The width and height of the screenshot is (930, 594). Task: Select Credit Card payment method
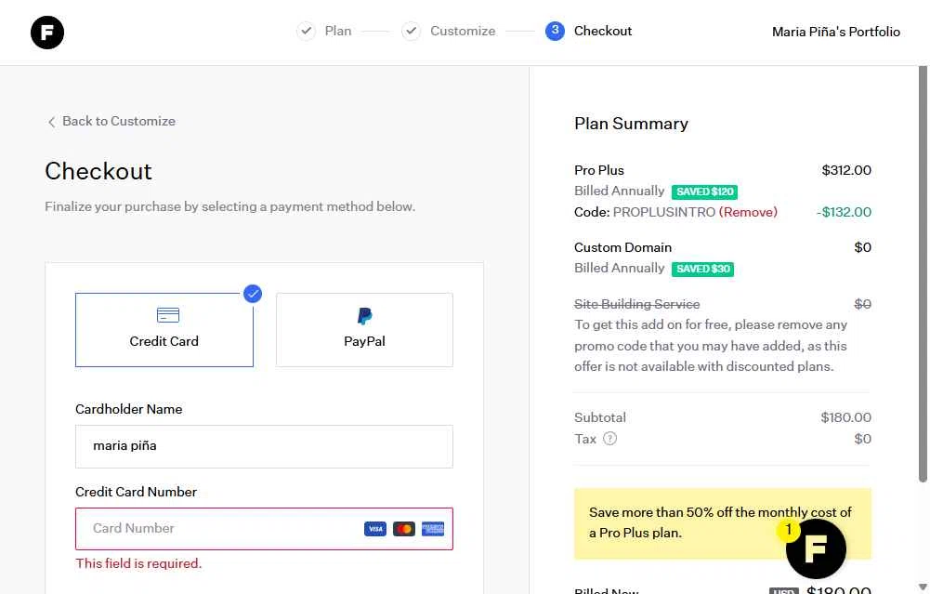coord(164,330)
